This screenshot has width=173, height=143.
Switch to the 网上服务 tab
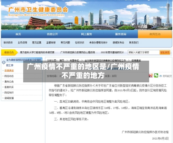[x=86, y=34]
